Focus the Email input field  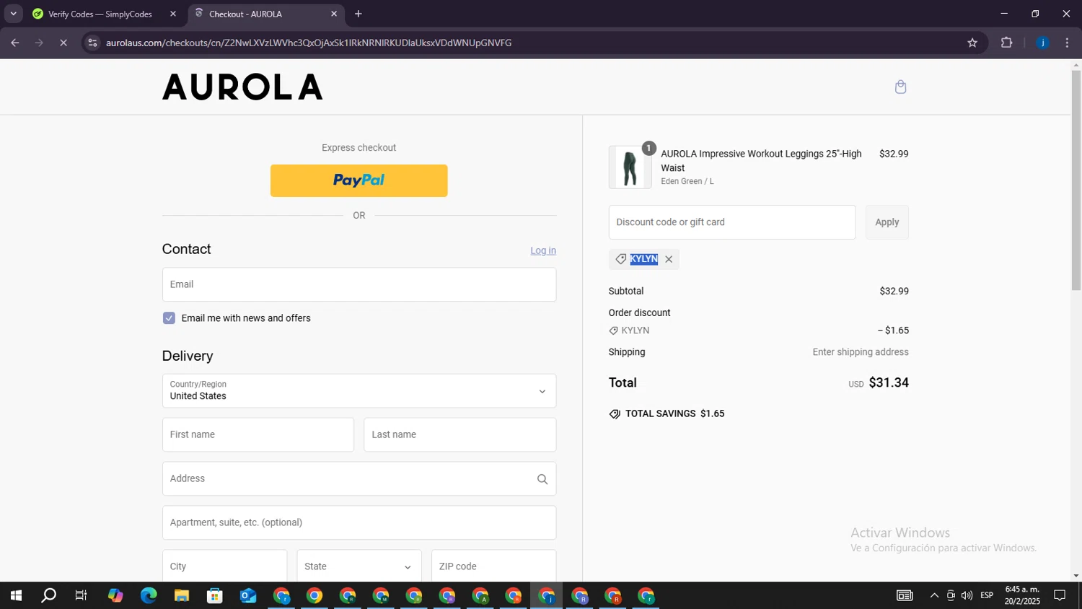(359, 284)
